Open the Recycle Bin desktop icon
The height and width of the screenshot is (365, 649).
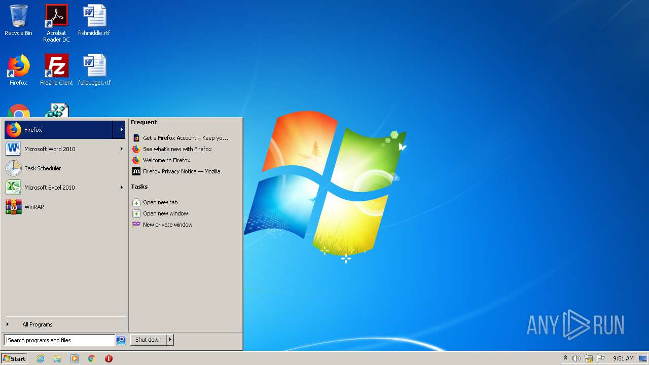[18, 20]
